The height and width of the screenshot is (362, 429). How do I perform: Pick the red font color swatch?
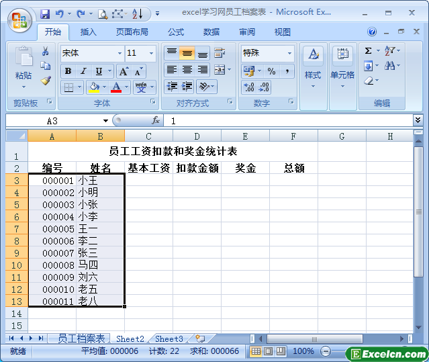click(117, 87)
